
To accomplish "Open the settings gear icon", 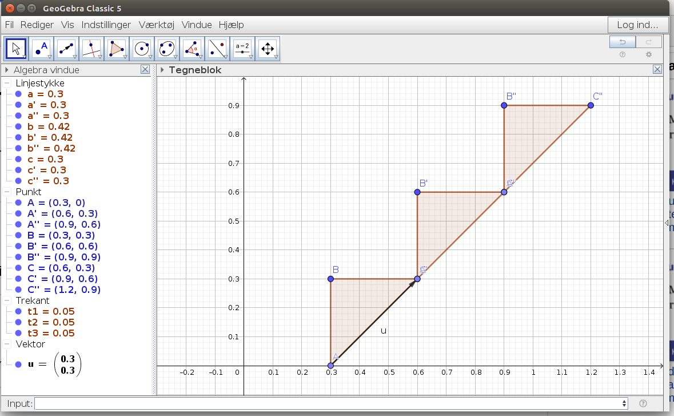I will tap(649, 54).
